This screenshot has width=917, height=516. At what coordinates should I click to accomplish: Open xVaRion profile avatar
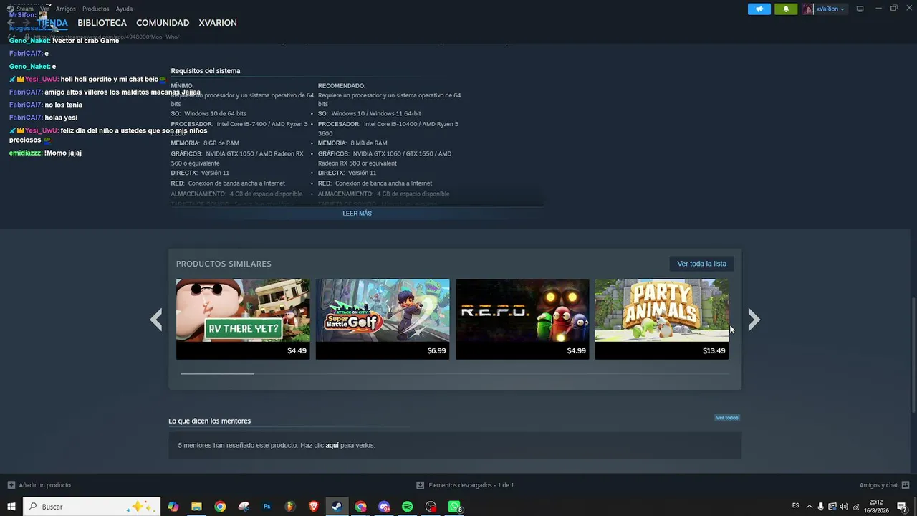tap(807, 9)
